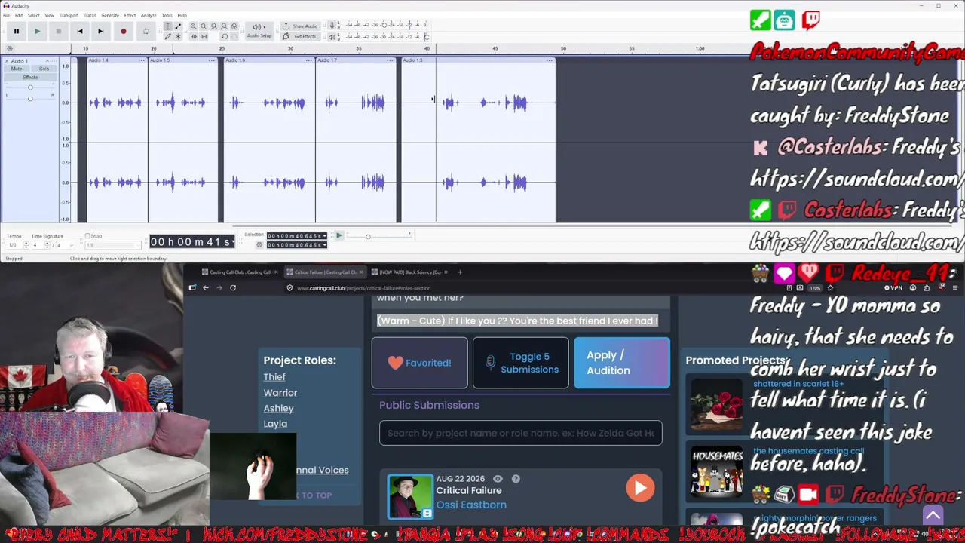Fit project to width zoom
This screenshot has width=965, height=543.
[x=224, y=26]
